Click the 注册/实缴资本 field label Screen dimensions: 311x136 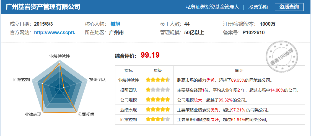click(239, 24)
